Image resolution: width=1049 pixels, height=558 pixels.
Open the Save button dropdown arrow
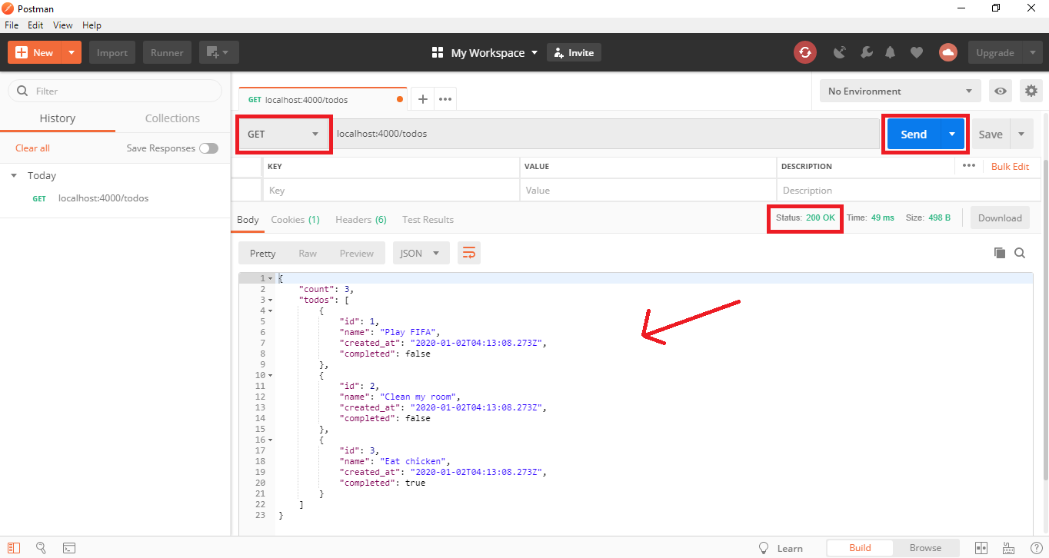tap(1021, 134)
